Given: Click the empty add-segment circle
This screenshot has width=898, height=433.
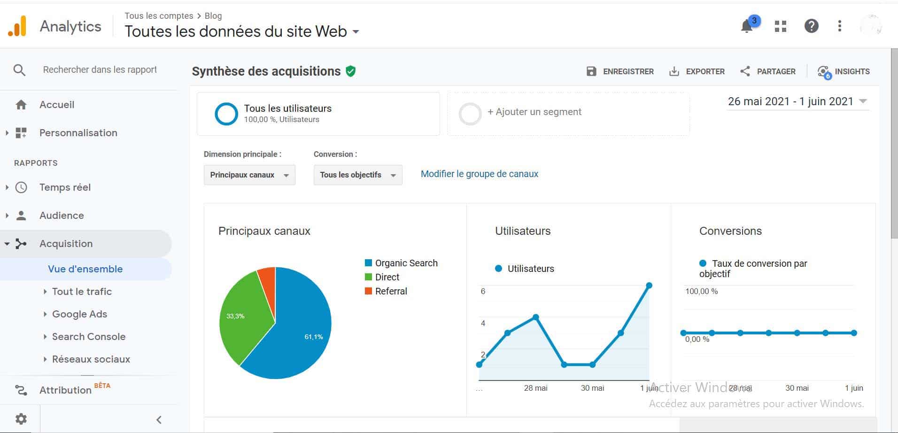Looking at the screenshot, I should [x=470, y=114].
